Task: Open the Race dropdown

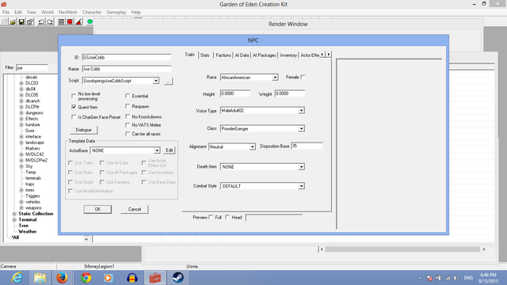Action: point(275,78)
